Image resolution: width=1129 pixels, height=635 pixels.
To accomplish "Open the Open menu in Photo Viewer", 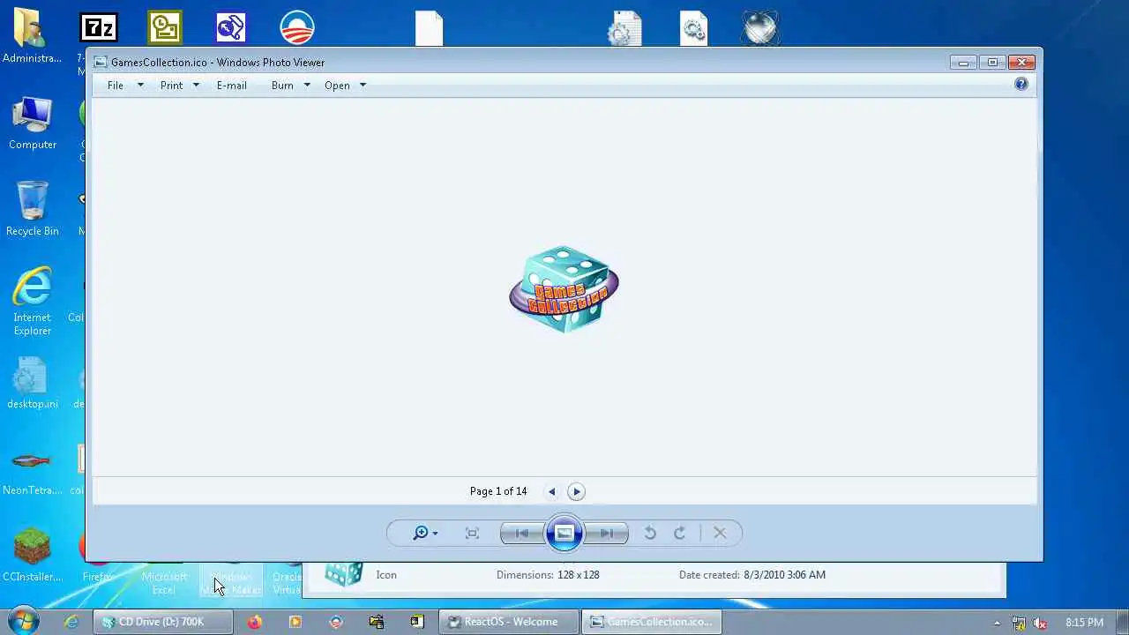I will (337, 86).
